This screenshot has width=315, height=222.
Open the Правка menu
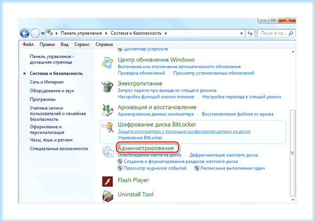coord(47,45)
